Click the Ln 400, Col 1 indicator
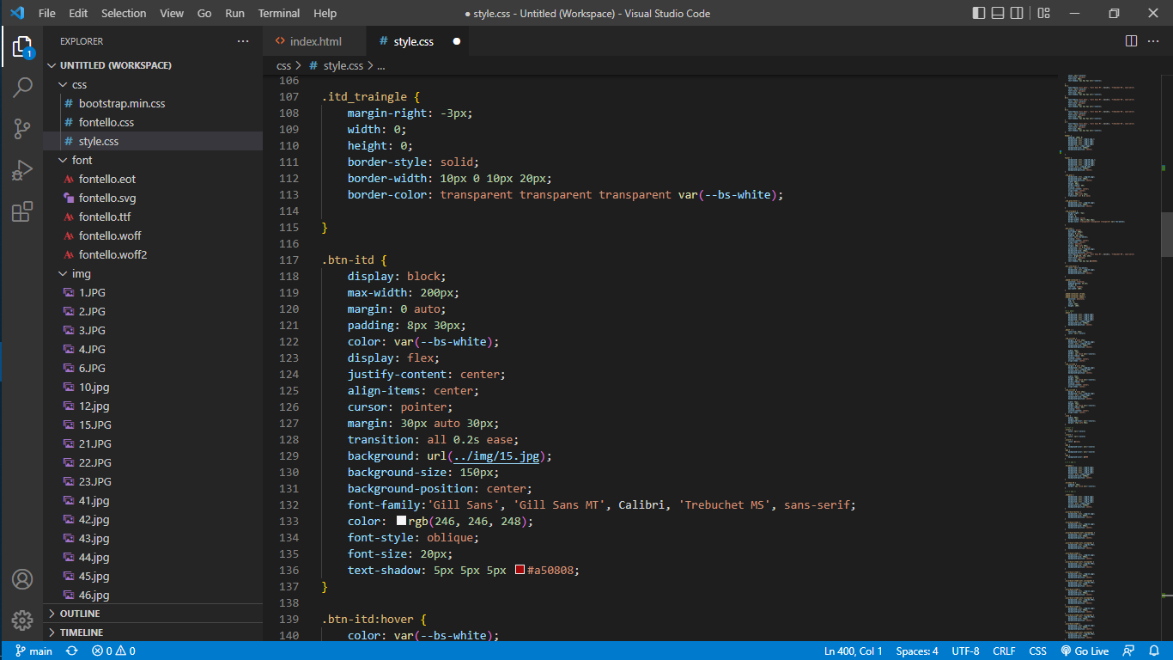This screenshot has width=1173, height=660. pos(853,651)
